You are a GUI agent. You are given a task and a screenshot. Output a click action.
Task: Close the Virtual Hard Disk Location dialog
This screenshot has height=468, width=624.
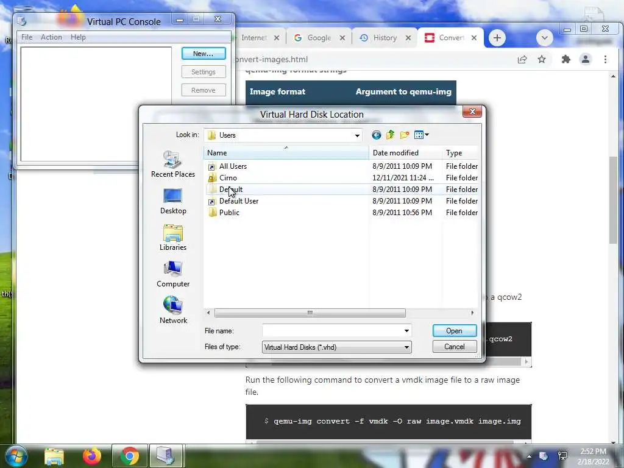point(472,112)
